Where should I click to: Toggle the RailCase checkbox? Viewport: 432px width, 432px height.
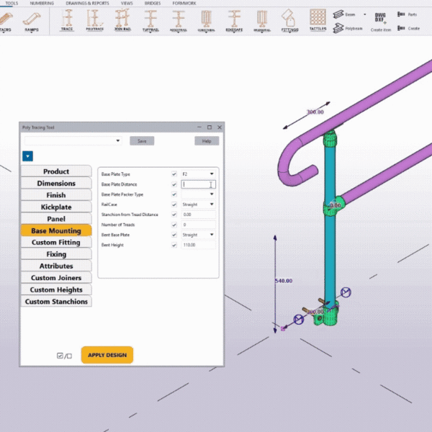coord(174,204)
